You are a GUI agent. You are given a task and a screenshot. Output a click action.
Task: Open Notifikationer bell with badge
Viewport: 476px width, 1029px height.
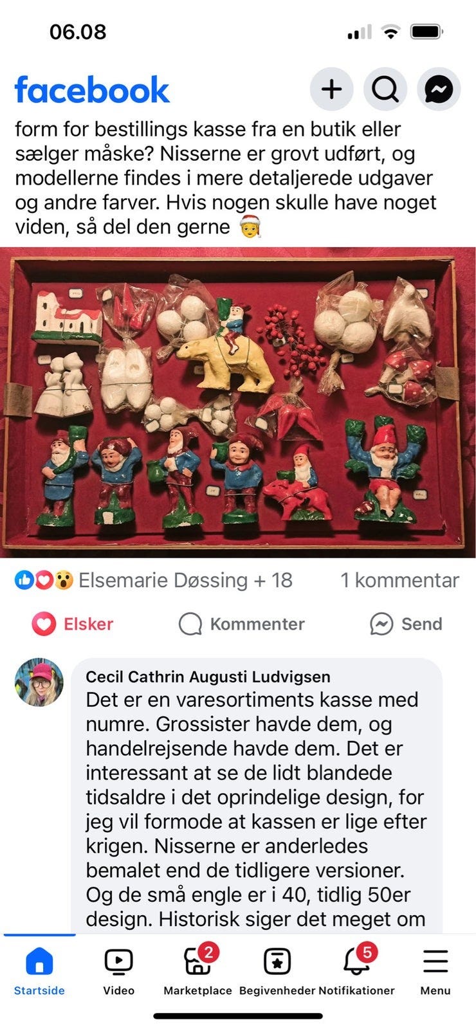click(x=356, y=971)
